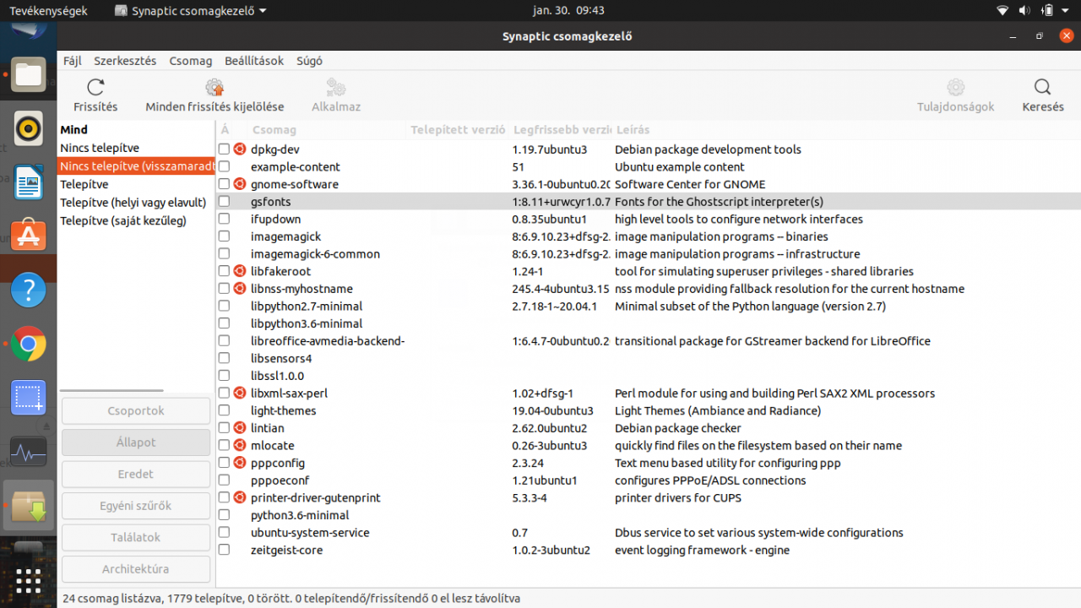Image resolution: width=1081 pixels, height=608 pixels.
Task: Click Ubuntu supported icon beside dpkg-dev
Action: [x=240, y=149]
